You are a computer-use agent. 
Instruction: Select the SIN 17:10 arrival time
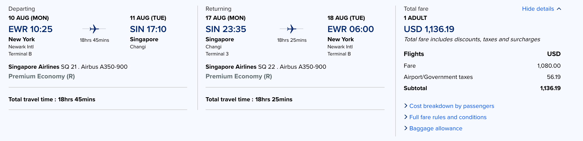coord(148,29)
